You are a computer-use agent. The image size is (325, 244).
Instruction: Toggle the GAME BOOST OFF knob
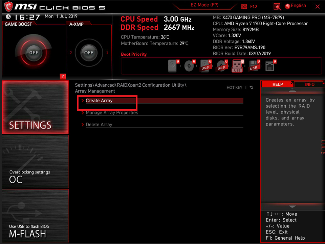34,53
